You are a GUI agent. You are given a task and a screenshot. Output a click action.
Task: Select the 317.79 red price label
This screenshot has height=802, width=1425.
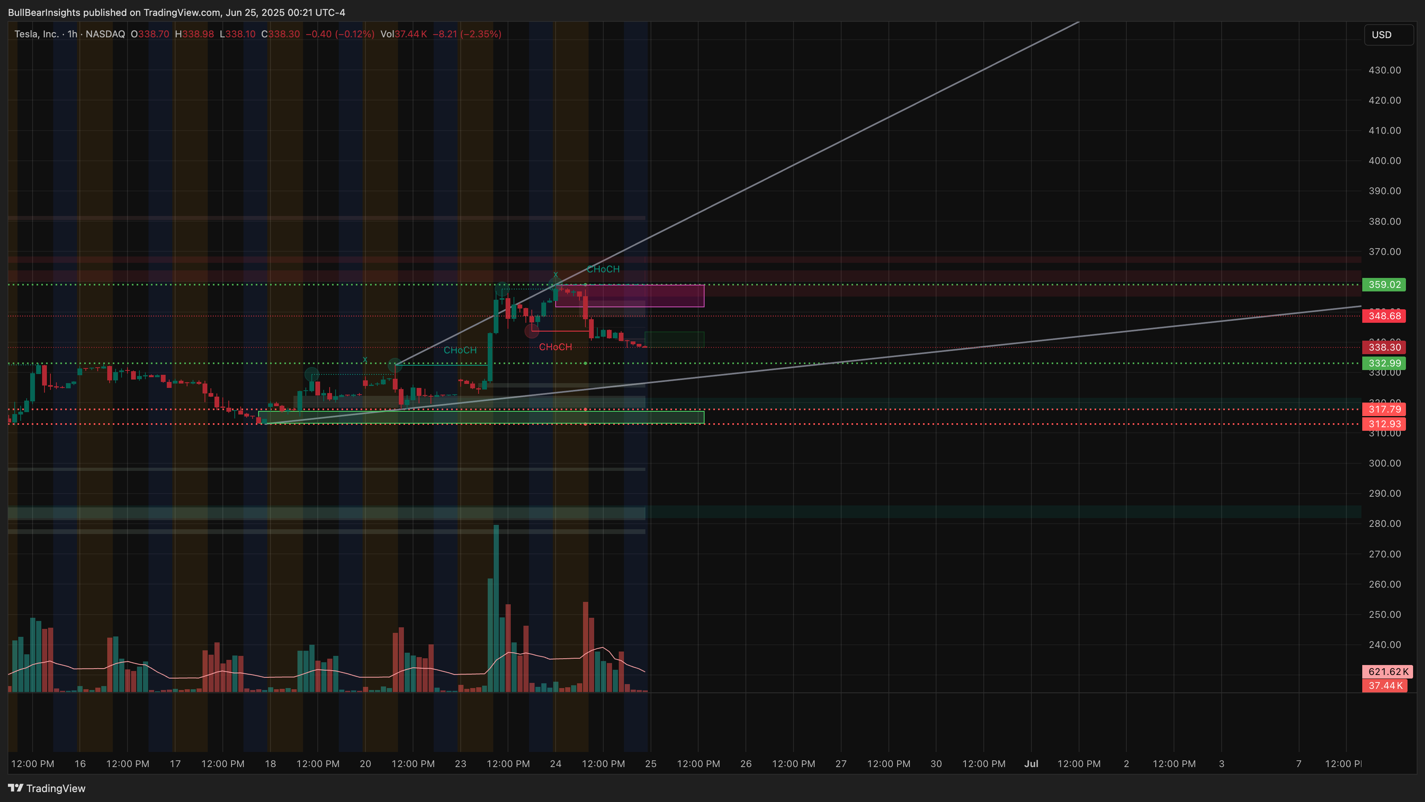[1384, 409]
